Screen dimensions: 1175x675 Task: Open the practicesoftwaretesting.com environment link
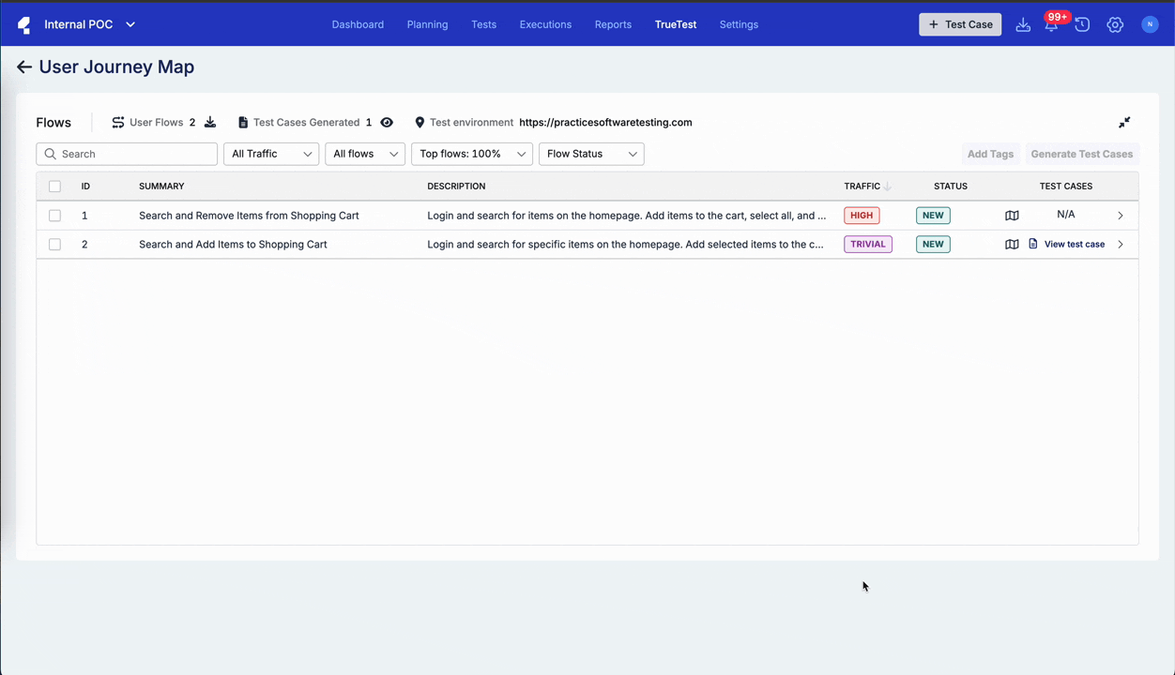click(605, 122)
